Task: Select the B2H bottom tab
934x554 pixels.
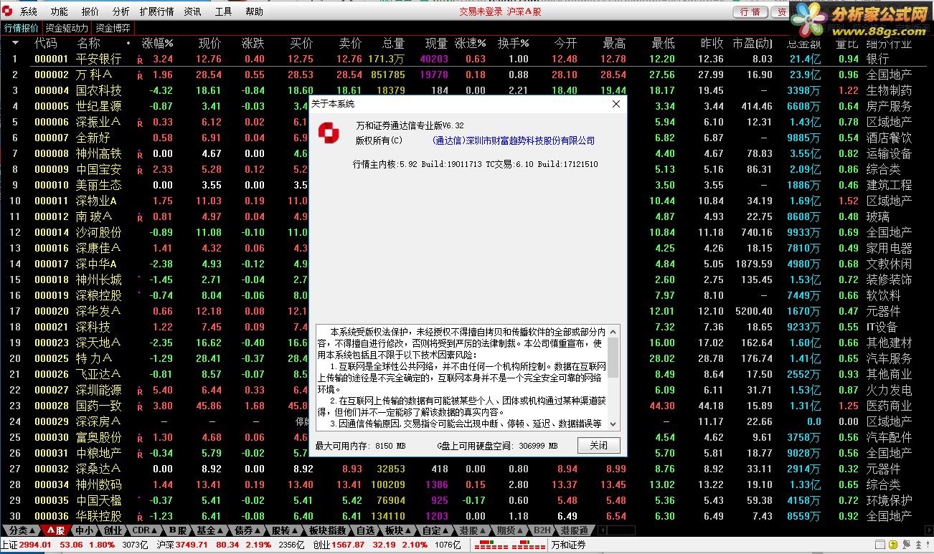Action: (542, 530)
